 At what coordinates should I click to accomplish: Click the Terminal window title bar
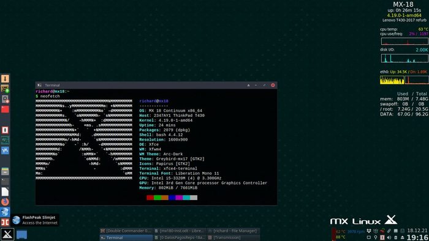click(x=156, y=85)
